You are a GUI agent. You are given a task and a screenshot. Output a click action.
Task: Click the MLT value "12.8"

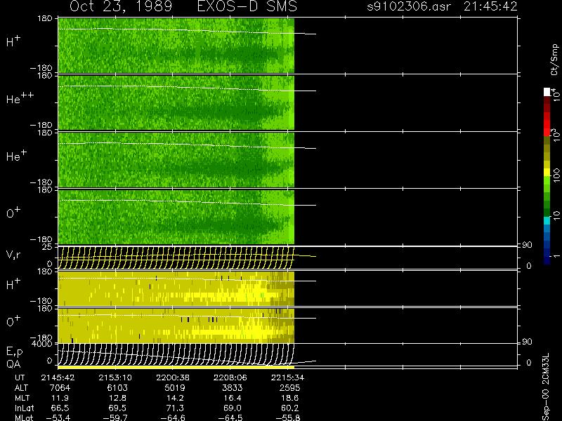click(x=117, y=398)
